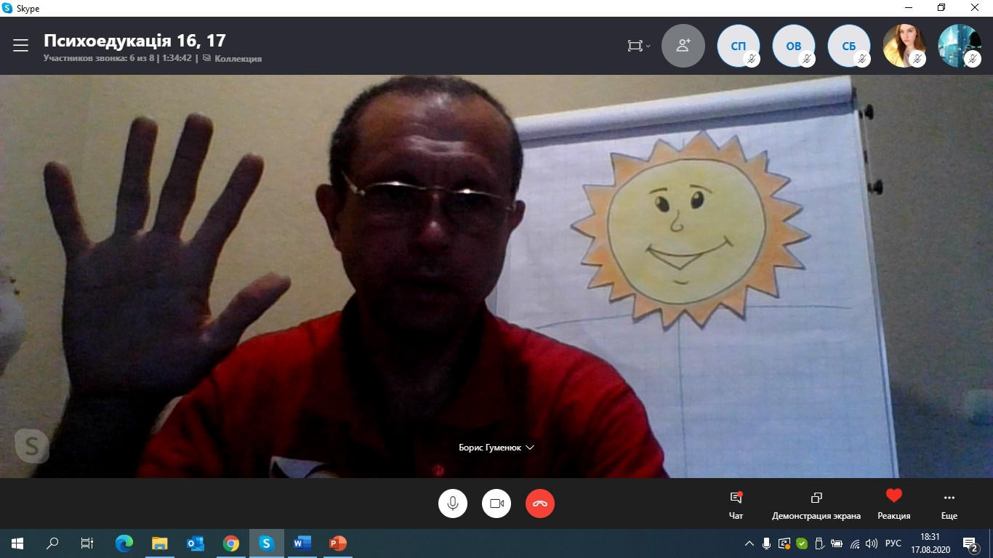
Task: Open the Windows notification center
Action: [971, 543]
